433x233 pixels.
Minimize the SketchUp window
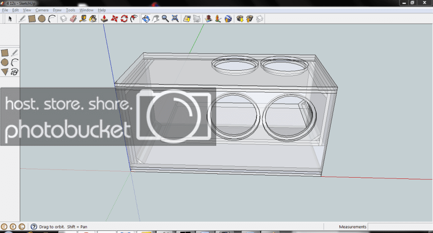(404, 3)
